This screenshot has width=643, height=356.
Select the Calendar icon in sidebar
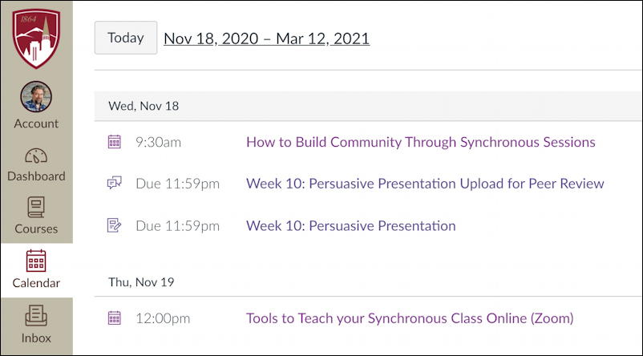(x=36, y=261)
